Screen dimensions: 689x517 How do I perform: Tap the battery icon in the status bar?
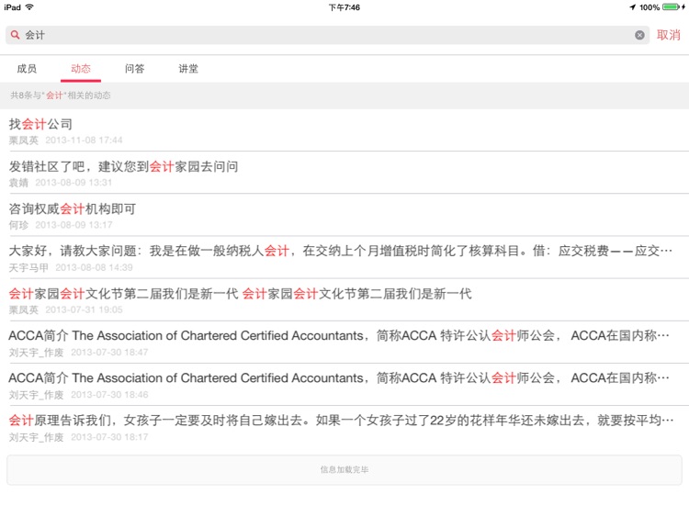(x=671, y=7)
